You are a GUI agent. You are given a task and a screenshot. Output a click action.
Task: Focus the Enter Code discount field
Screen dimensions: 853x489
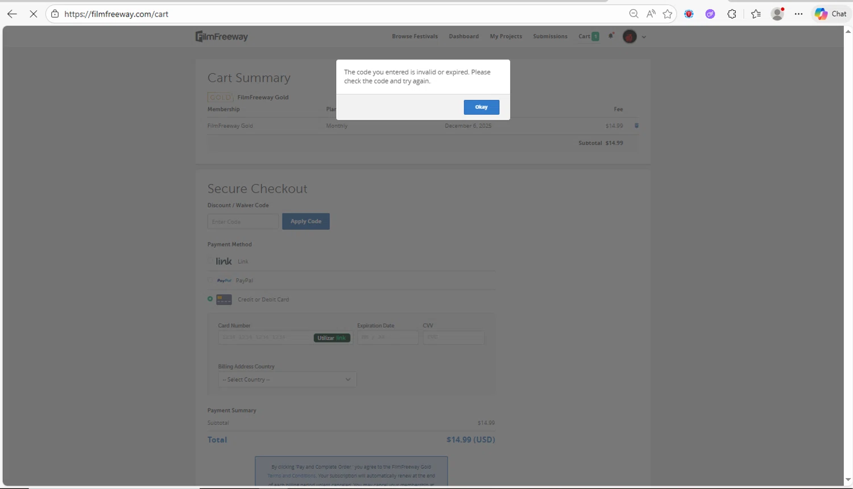243,221
